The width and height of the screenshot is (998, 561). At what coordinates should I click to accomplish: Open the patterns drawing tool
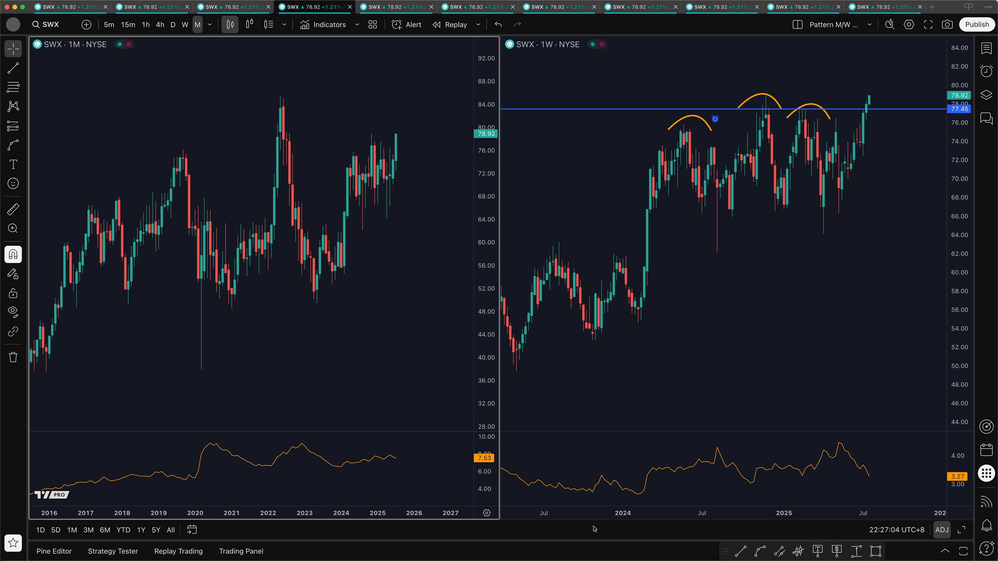pyautogui.click(x=13, y=106)
